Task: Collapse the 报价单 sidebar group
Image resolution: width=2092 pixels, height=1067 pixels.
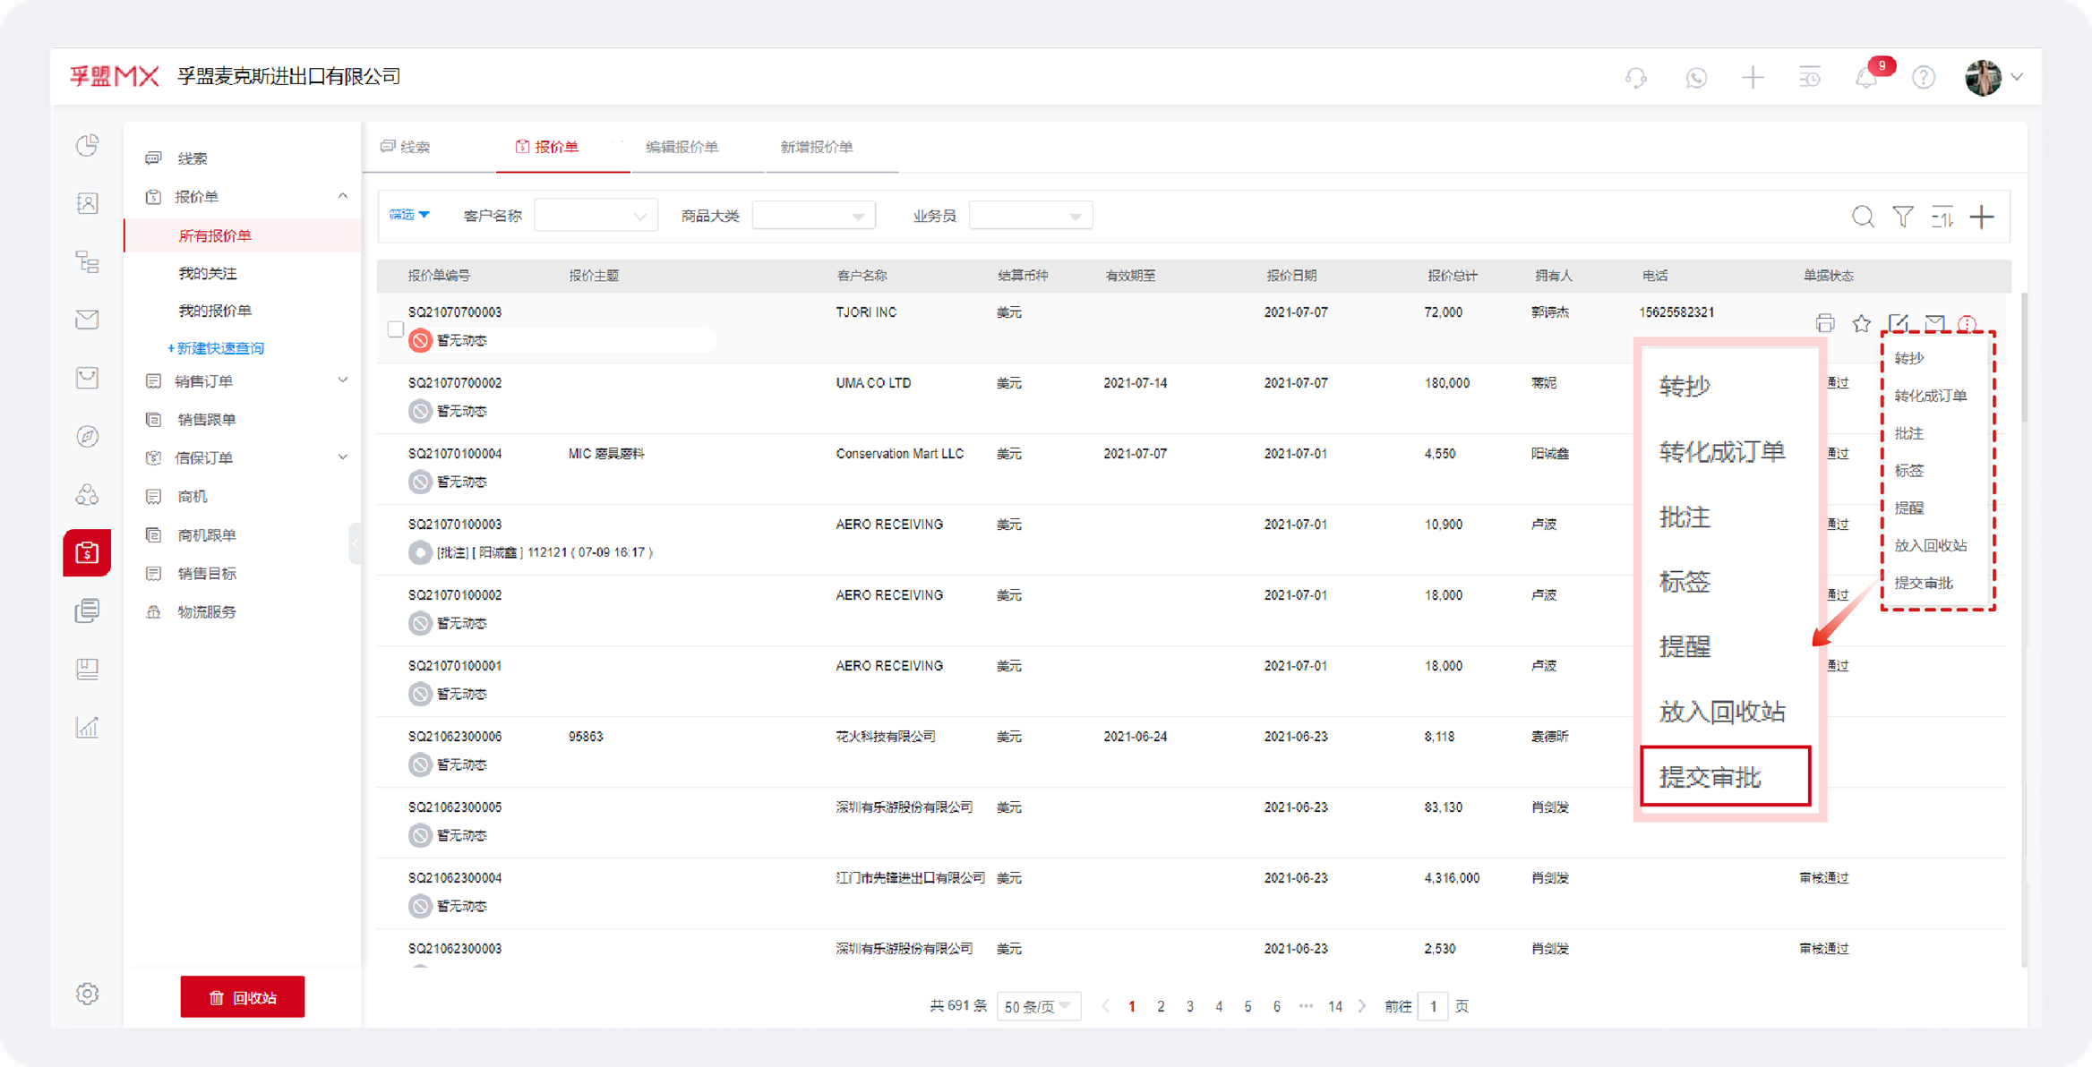Action: click(x=343, y=196)
